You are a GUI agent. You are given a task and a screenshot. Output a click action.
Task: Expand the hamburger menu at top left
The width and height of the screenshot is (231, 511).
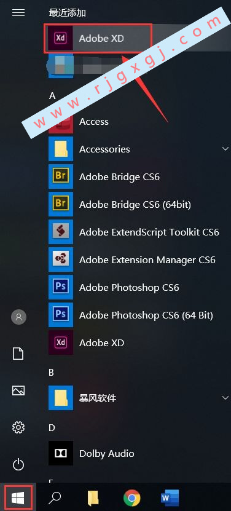[18, 13]
